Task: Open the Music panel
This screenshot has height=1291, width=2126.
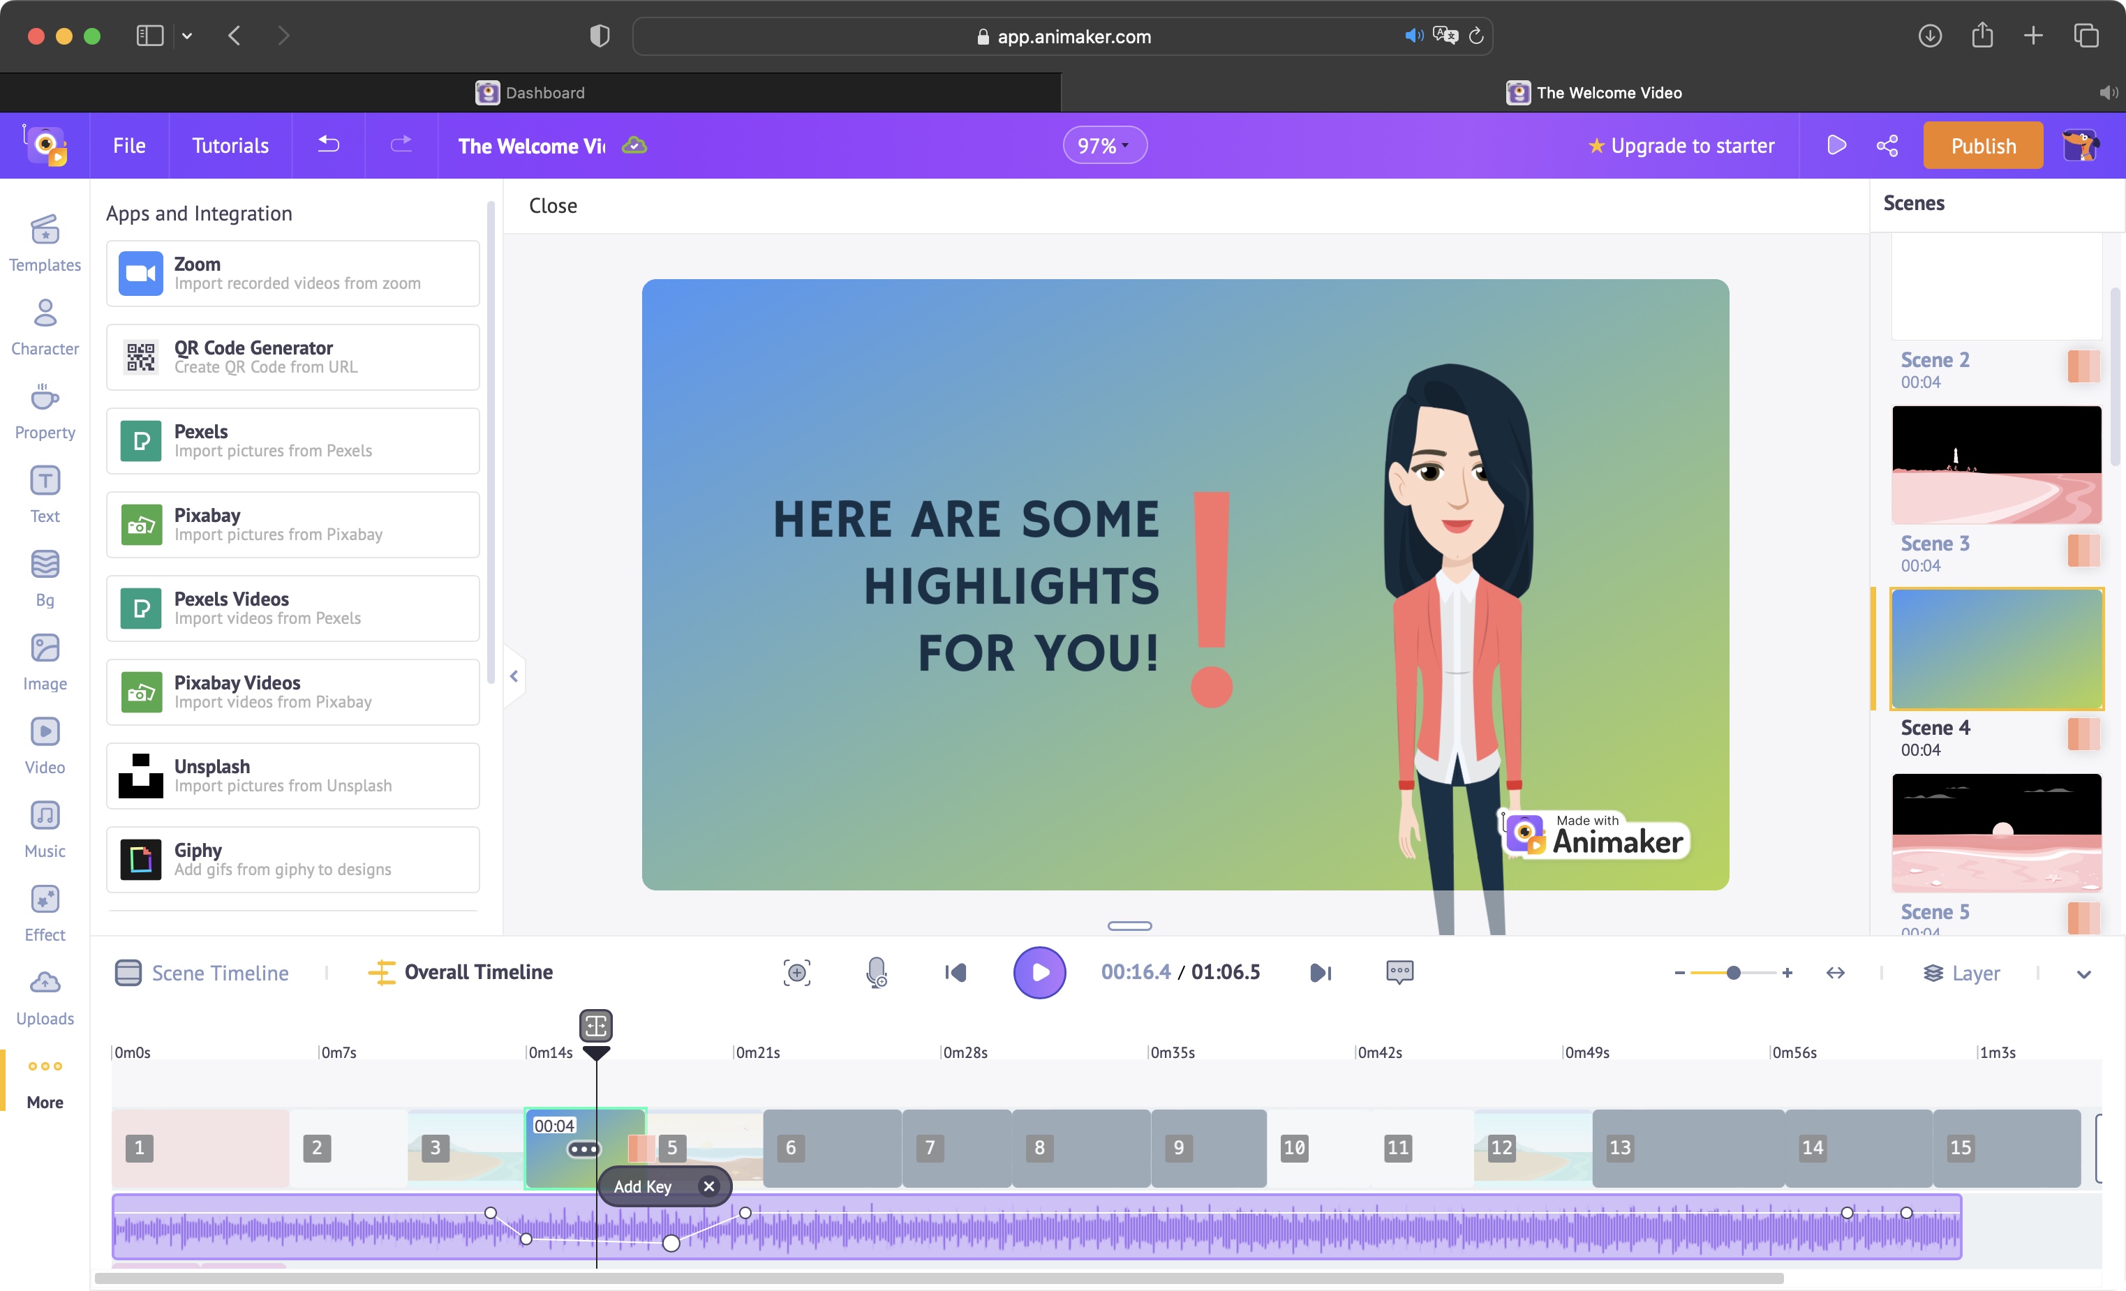Action: (x=44, y=828)
